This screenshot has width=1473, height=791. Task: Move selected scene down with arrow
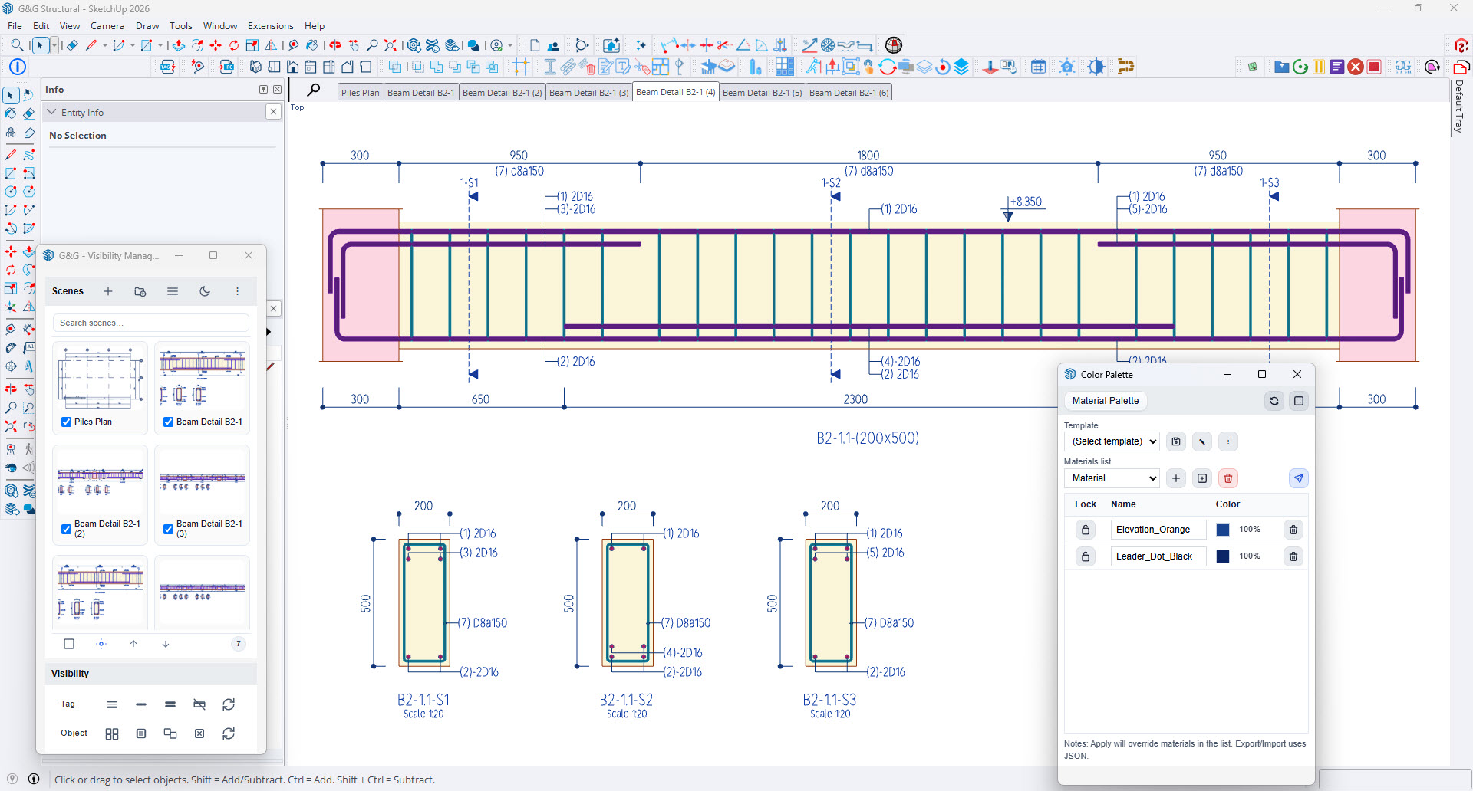point(166,644)
